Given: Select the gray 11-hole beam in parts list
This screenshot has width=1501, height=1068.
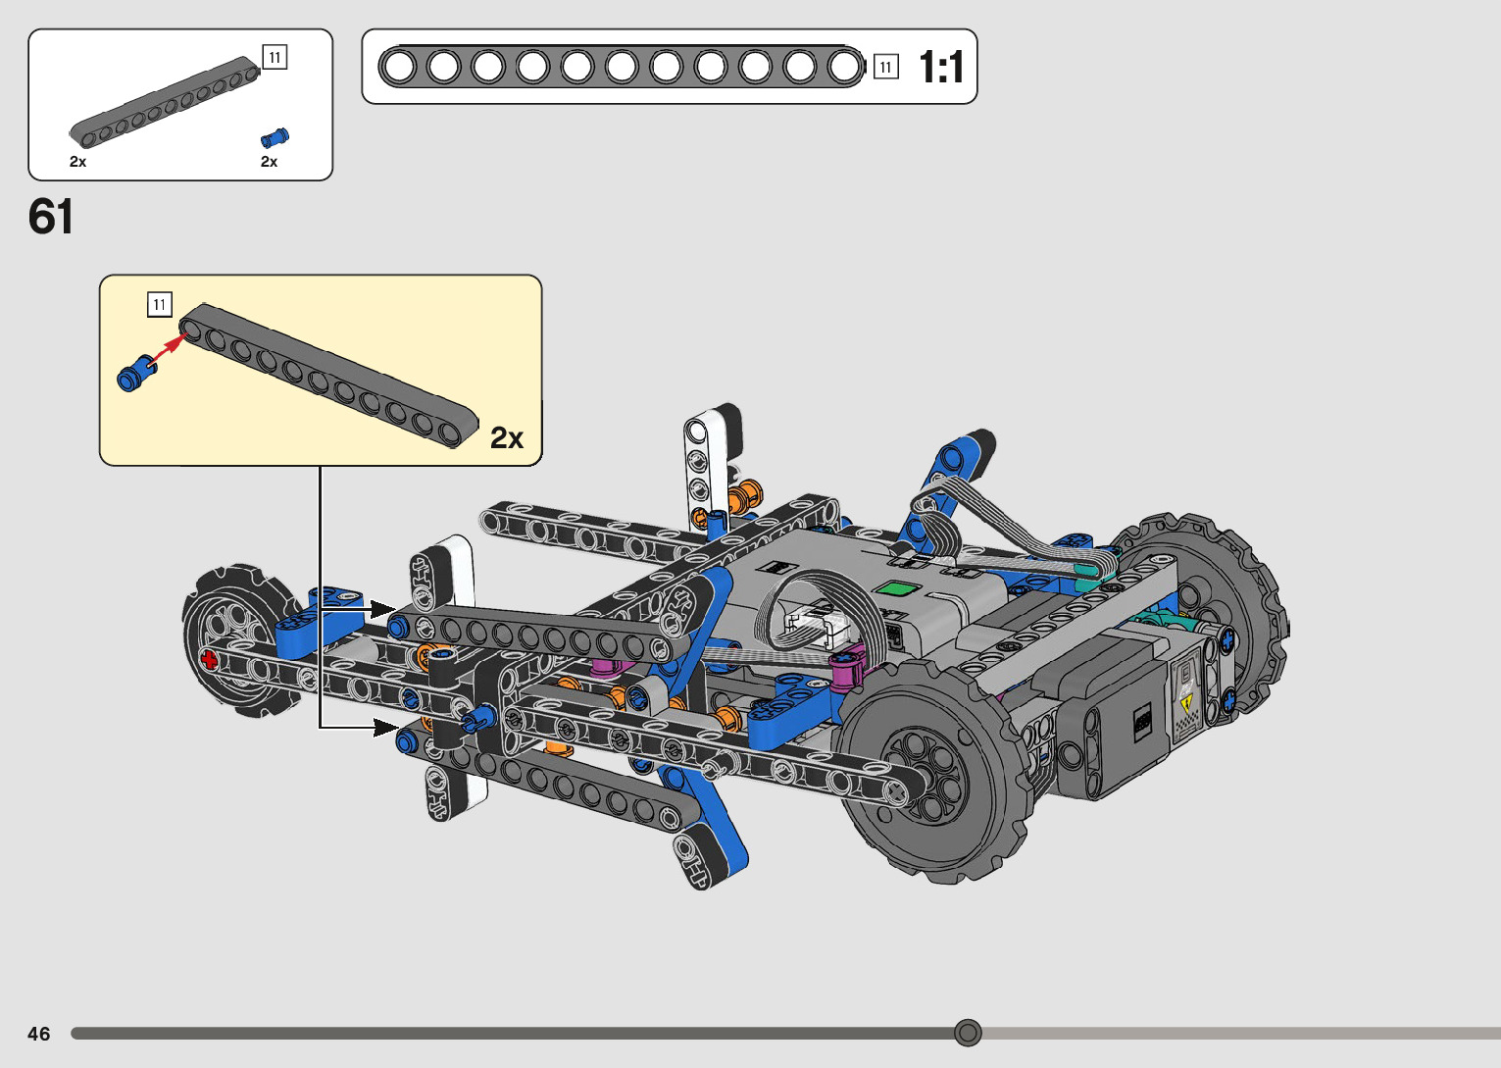Looking at the screenshot, I should [x=164, y=101].
